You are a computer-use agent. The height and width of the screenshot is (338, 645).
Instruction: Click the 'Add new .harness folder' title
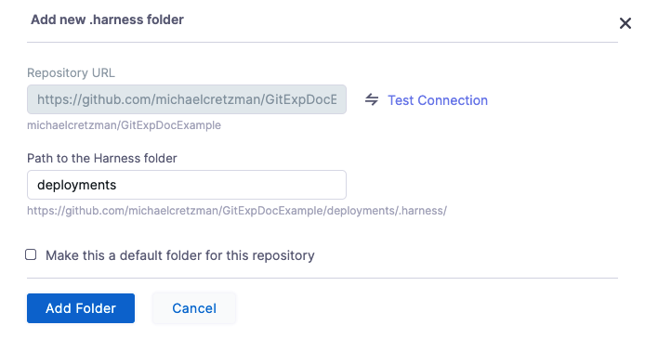(108, 19)
